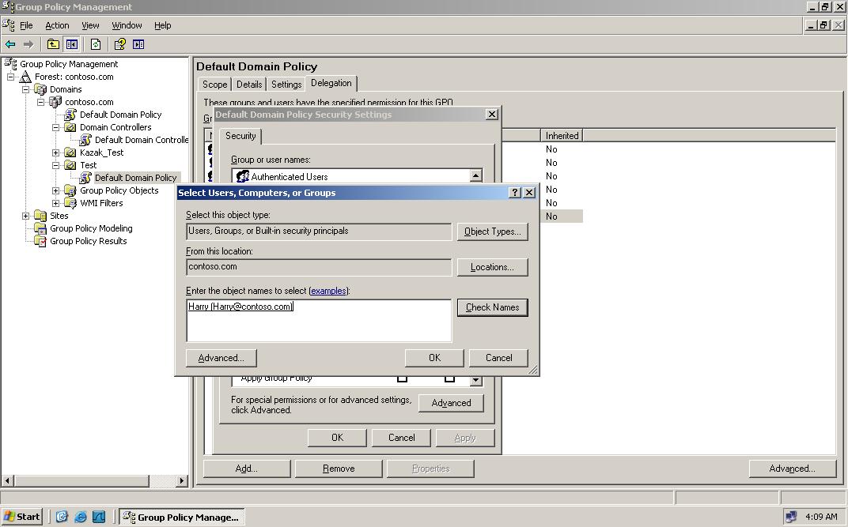Click the Forward arrow toolbar icon

(x=28, y=44)
